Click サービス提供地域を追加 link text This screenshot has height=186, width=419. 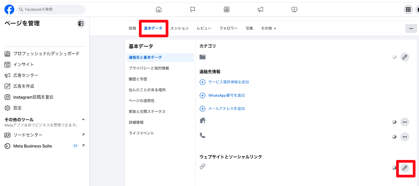[229, 82]
